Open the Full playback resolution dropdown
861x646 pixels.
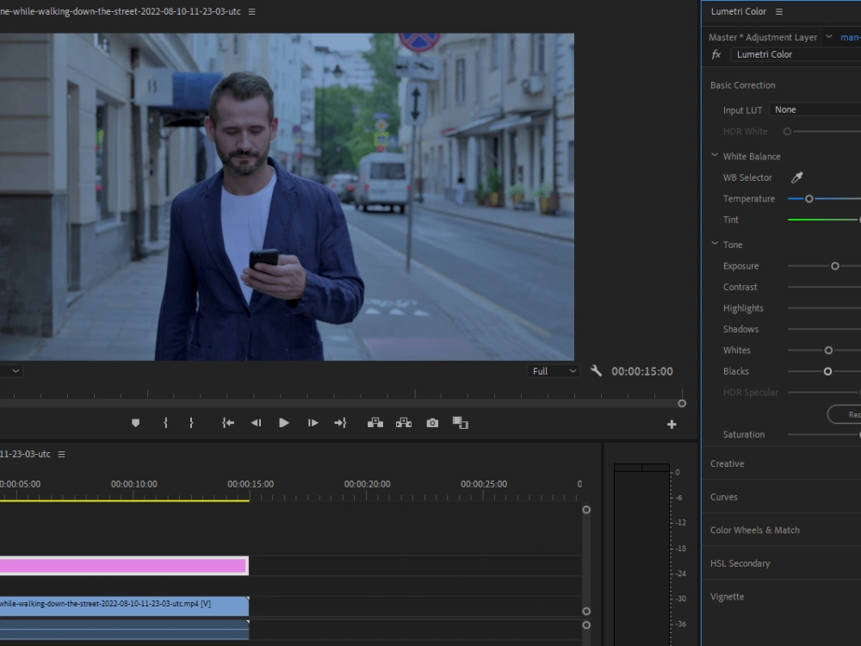(x=554, y=371)
